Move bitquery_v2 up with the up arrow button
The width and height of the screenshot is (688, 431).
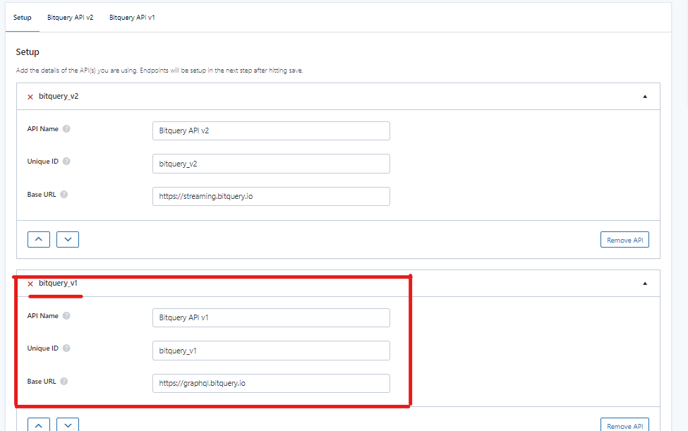click(39, 239)
